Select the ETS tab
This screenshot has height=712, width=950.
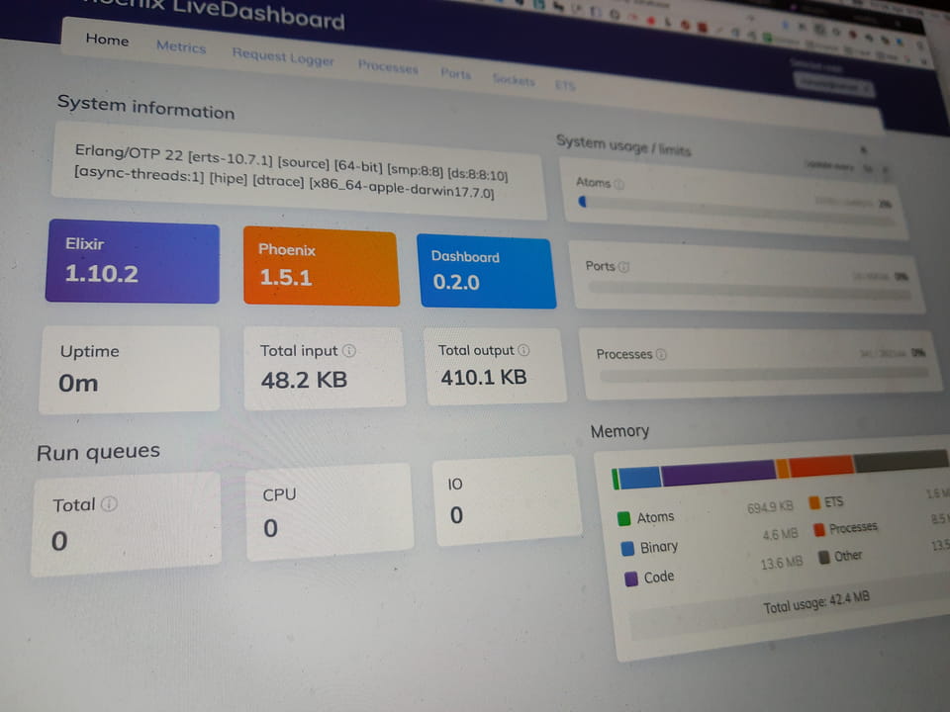click(x=565, y=86)
